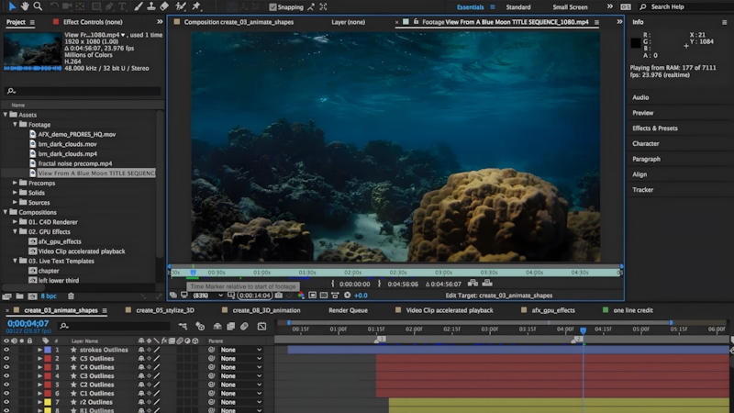Hide the C3 Outlines layer
The image size is (734, 413).
coord(6,376)
